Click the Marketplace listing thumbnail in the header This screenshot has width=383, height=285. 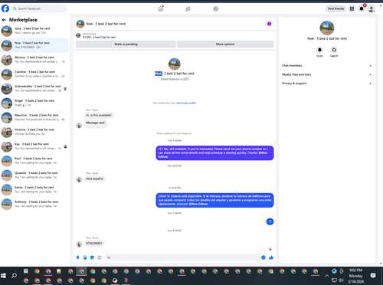(78, 35)
